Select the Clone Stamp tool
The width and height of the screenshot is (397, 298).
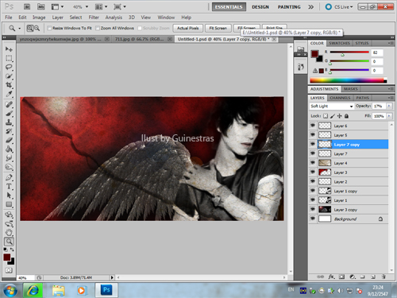coord(9,122)
